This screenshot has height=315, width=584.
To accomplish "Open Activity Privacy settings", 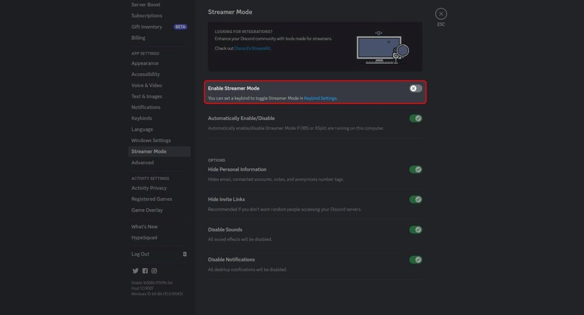I will point(149,188).
